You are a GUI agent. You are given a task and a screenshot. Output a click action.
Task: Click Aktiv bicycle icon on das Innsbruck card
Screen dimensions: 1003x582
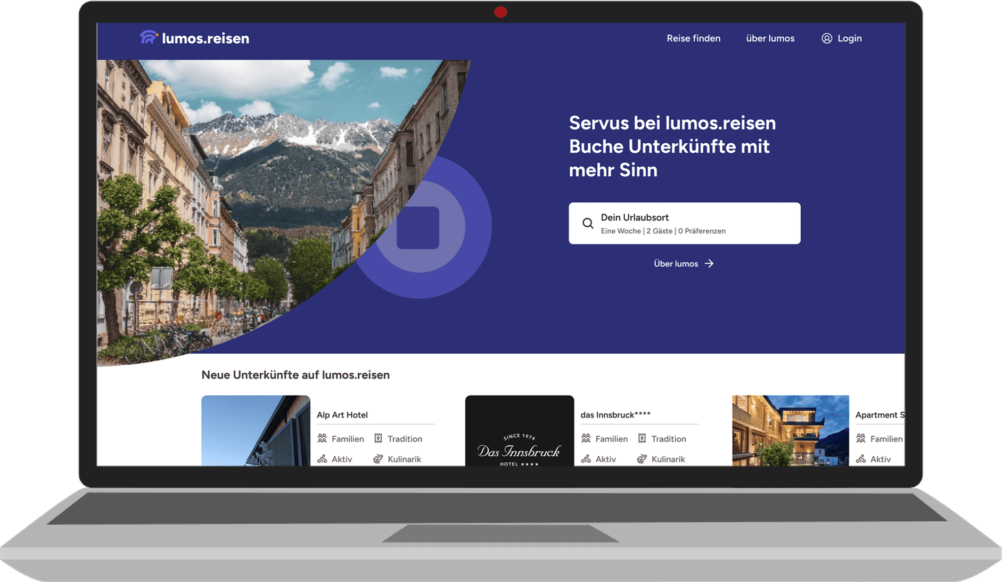[x=586, y=458]
